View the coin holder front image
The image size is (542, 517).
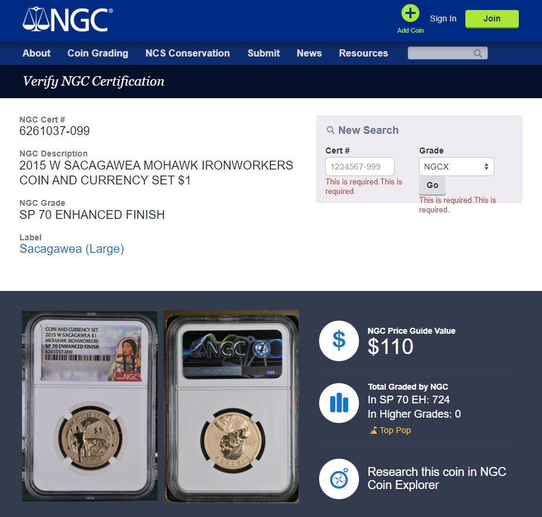click(90, 406)
